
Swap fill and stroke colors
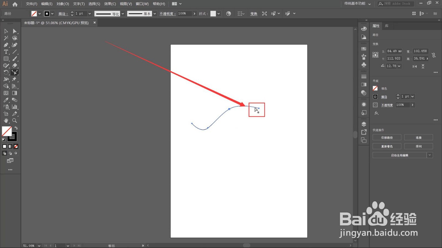(x=16, y=128)
